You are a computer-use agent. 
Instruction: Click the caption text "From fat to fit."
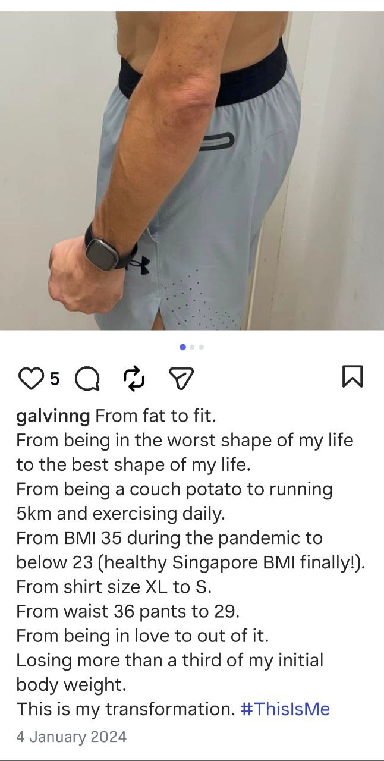[x=155, y=416]
